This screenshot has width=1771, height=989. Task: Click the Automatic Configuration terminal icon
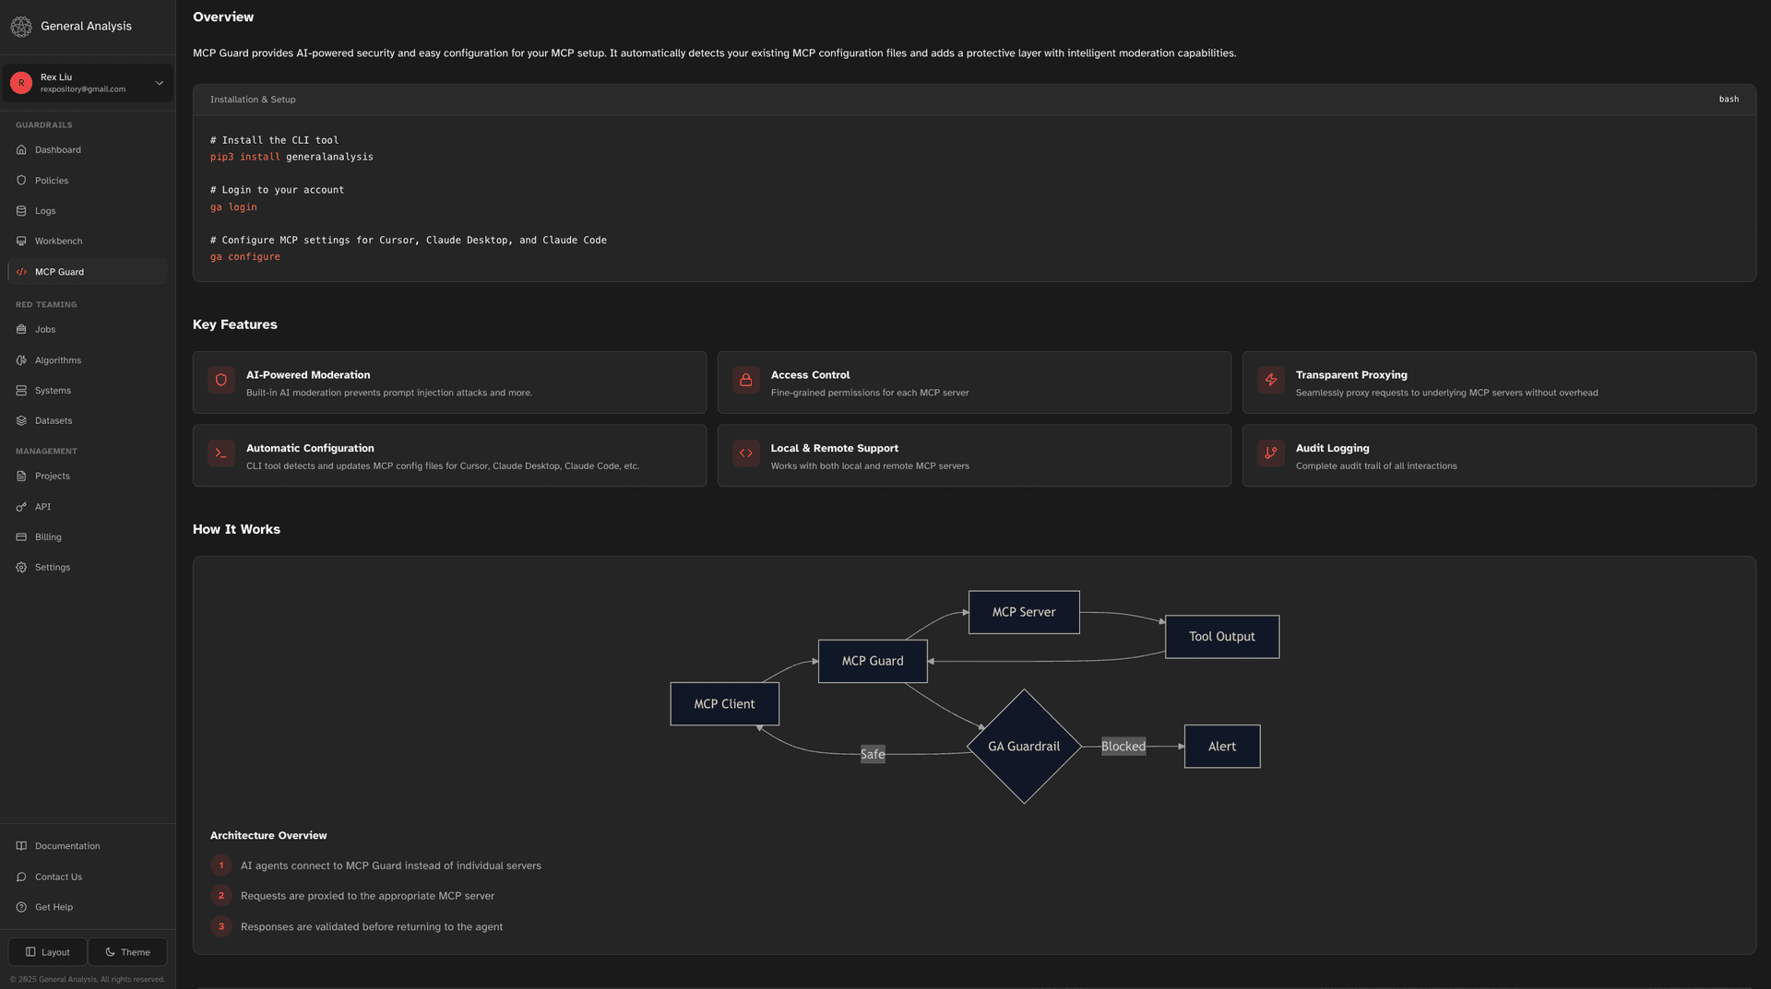pos(221,453)
